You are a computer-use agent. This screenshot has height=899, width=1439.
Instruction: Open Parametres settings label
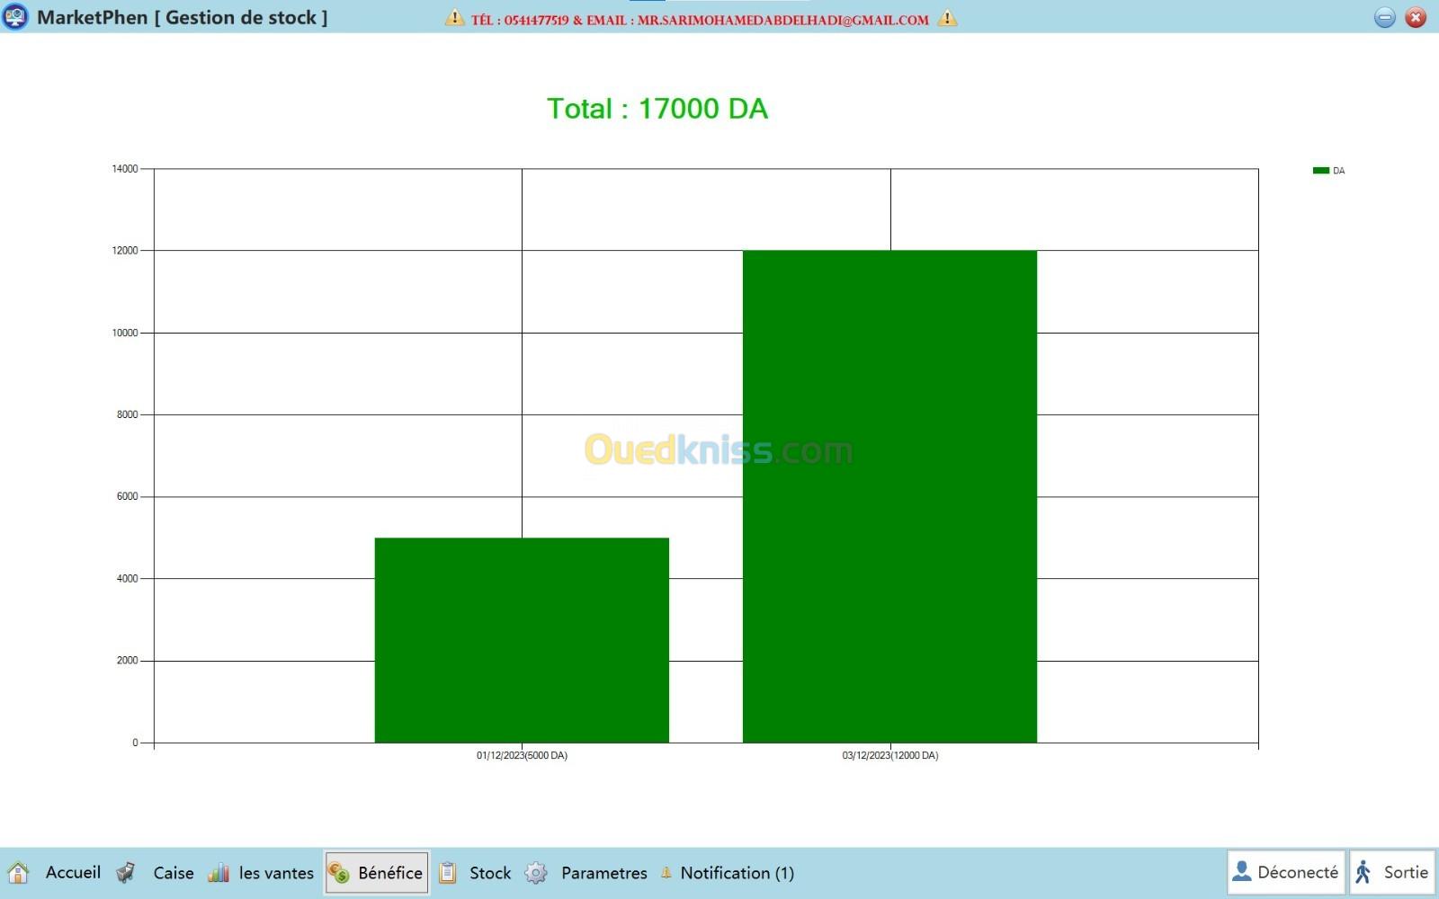(x=604, y=873)
